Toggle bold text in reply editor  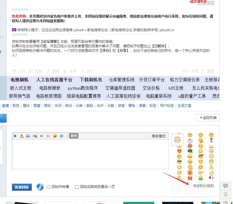(15, 136)
